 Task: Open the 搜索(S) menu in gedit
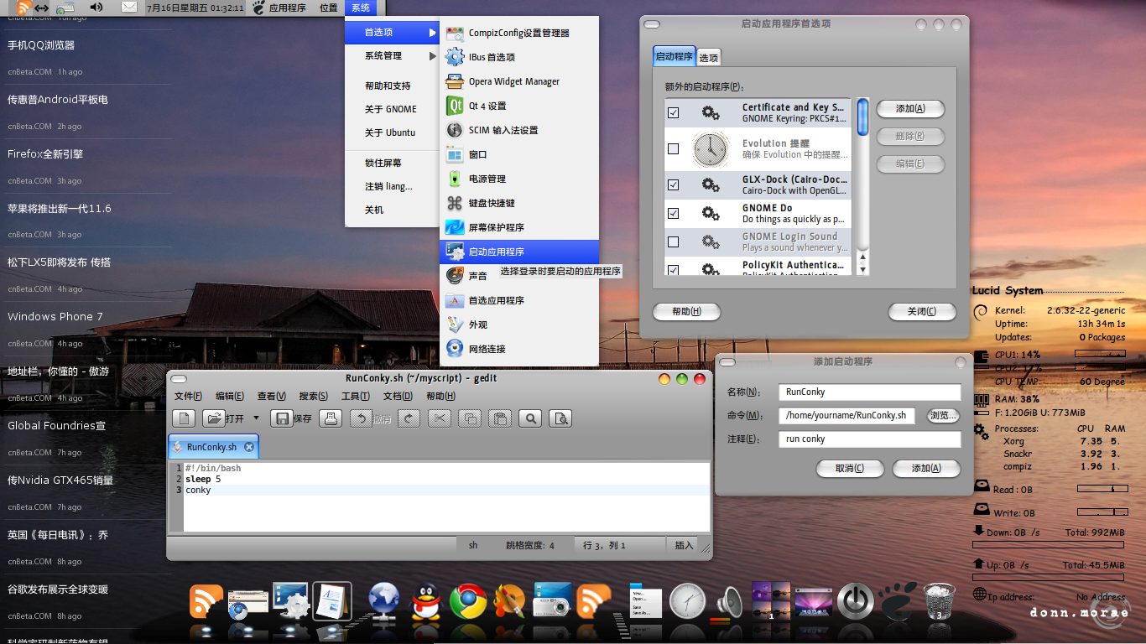point(314,397)
